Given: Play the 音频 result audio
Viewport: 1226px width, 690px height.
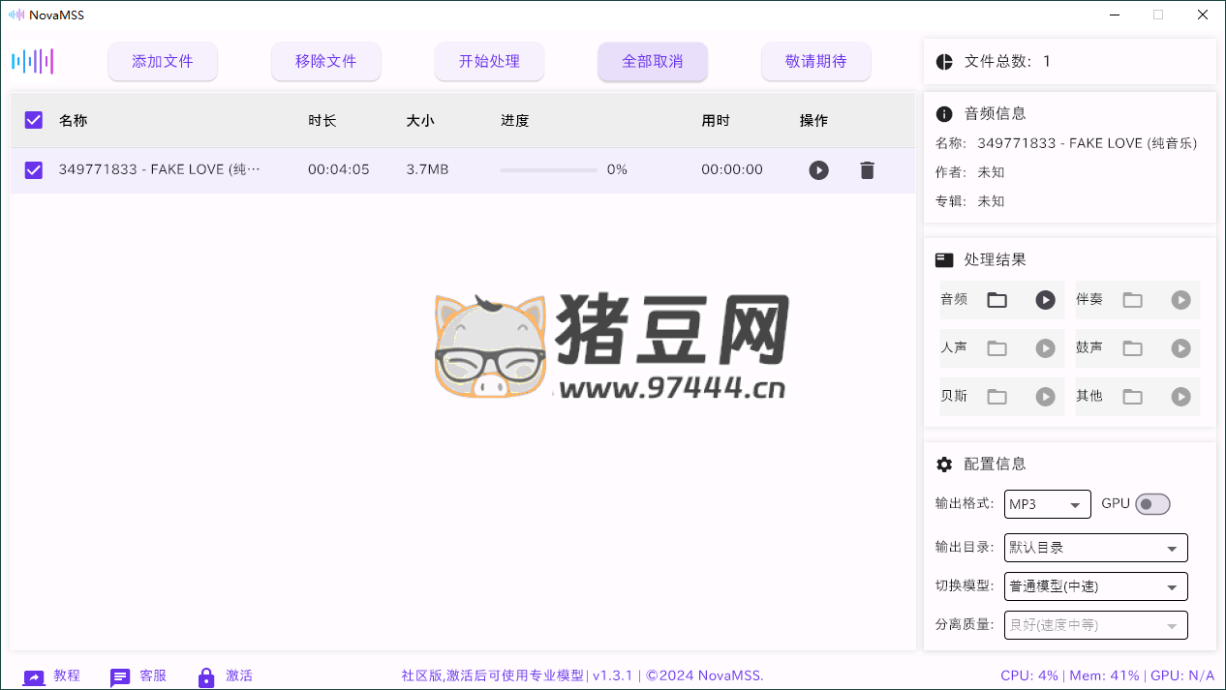Looking at the screenshot, I should 1045,300.
